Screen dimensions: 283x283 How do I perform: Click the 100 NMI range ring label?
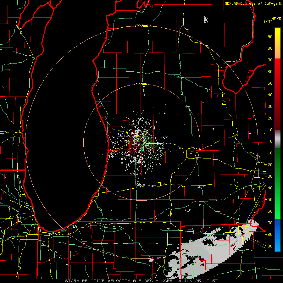141,26
